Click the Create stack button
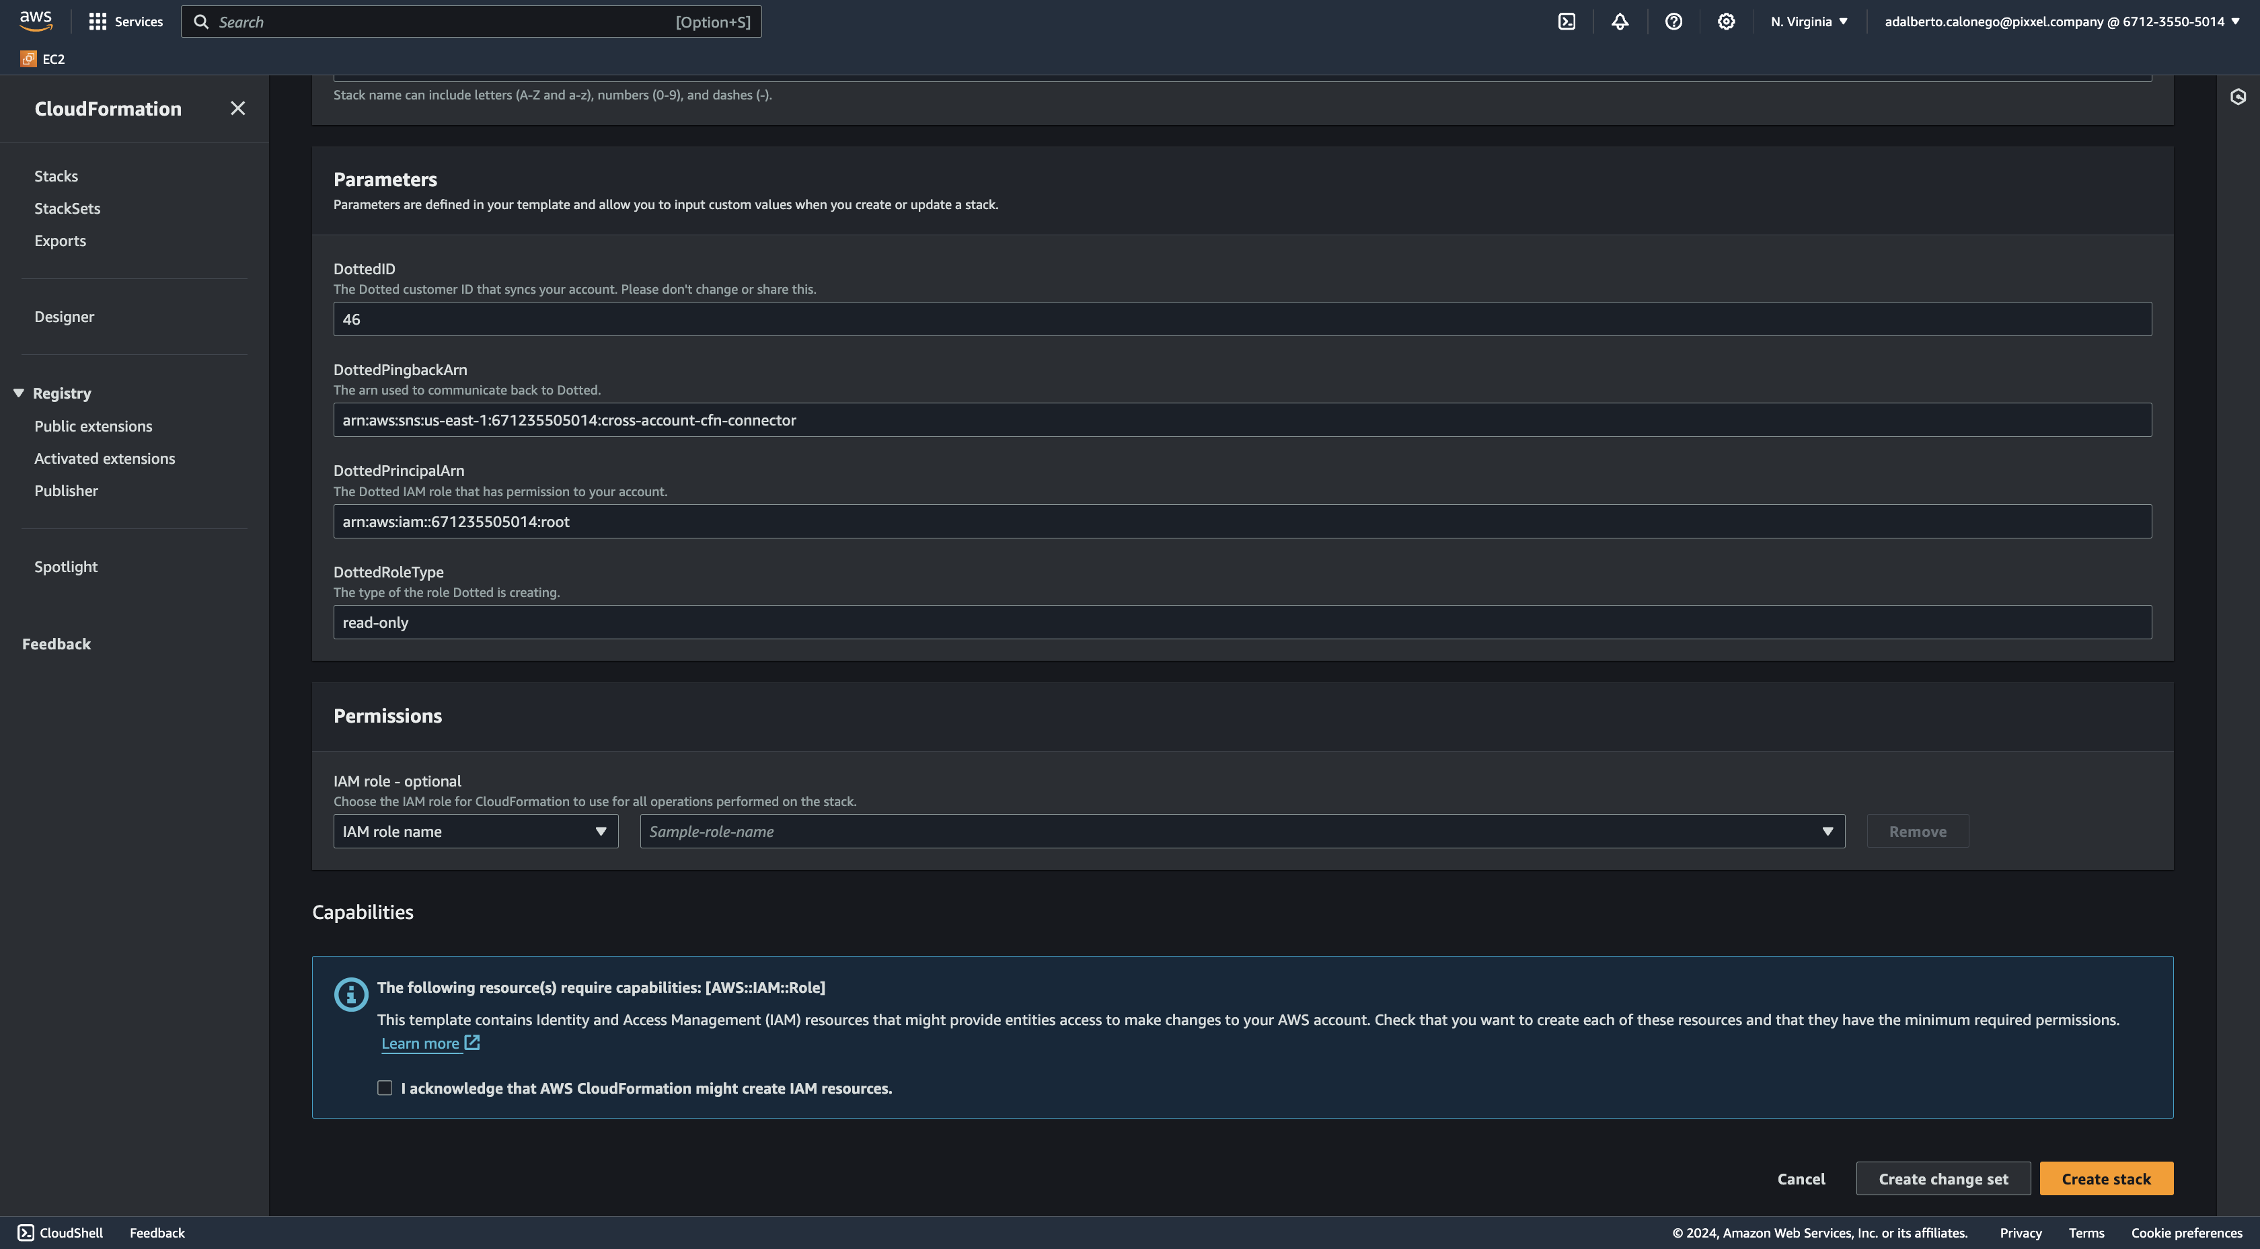 [x=2105, y=1178]
